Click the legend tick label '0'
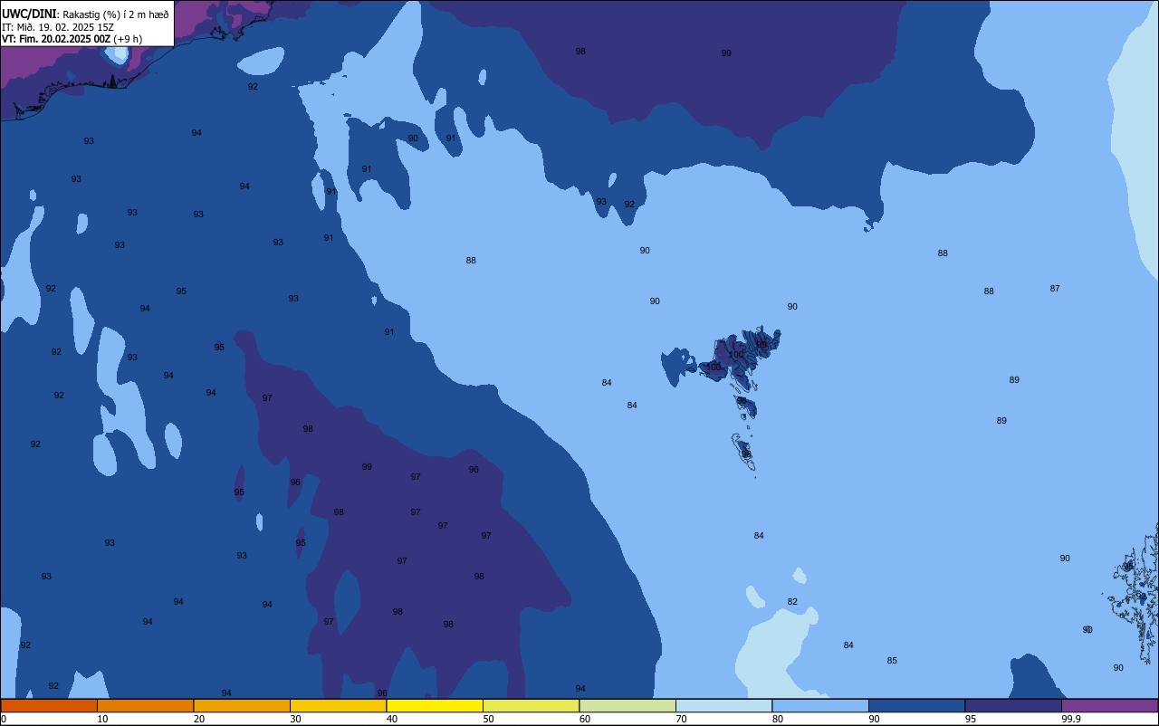The width and height of the screenshot is (1159, 726). click(x=4, y=719)
